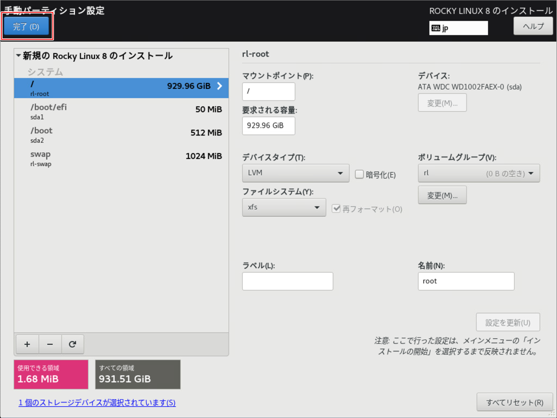This screenshot has height=418, width=557.
Task: Click the jp keyboard layout indicator
Action: [x=458, y=28]
